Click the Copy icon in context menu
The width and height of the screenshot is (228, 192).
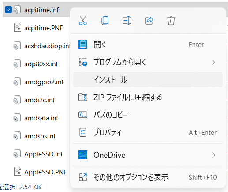point(105,21)
